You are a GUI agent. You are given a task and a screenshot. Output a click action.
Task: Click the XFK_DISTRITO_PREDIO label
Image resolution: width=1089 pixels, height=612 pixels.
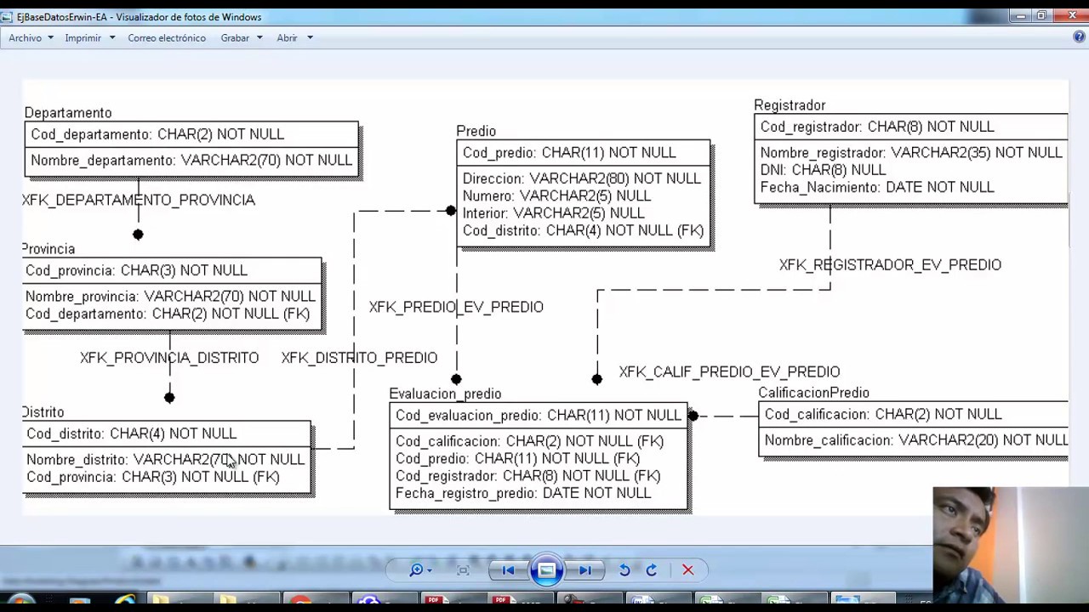point(359,358)
